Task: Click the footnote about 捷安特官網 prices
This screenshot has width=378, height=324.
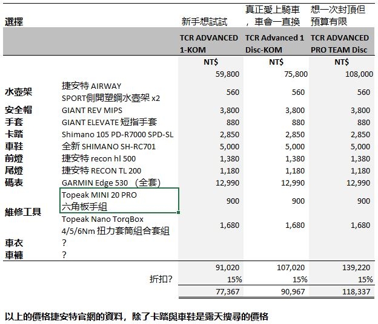Action: click(136, 316)
